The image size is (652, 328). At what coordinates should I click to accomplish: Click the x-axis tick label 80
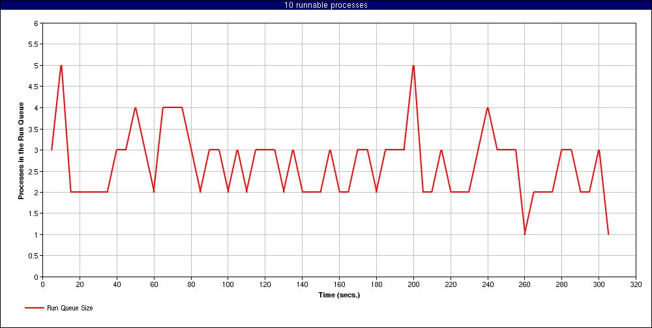[x=191, y=285]
